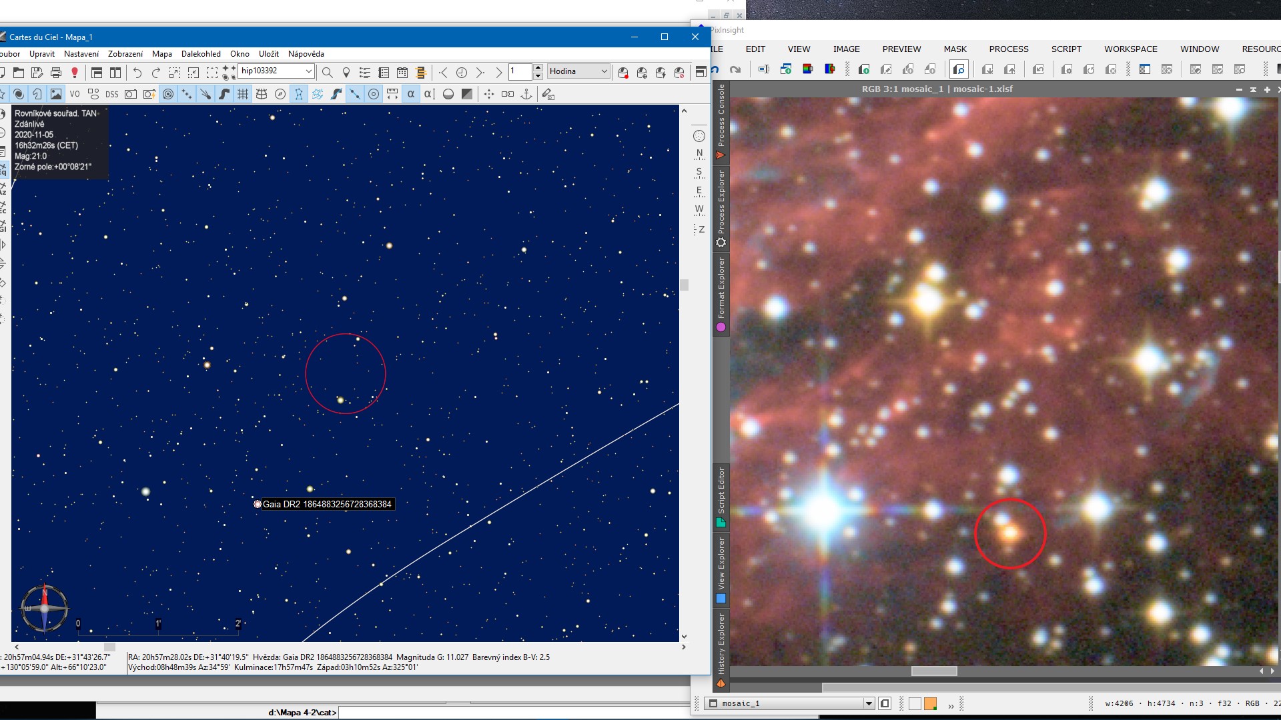Screen dimensions: 1281x720
Task: Increase the time step spinner value
Action: (x=538, y=68)
